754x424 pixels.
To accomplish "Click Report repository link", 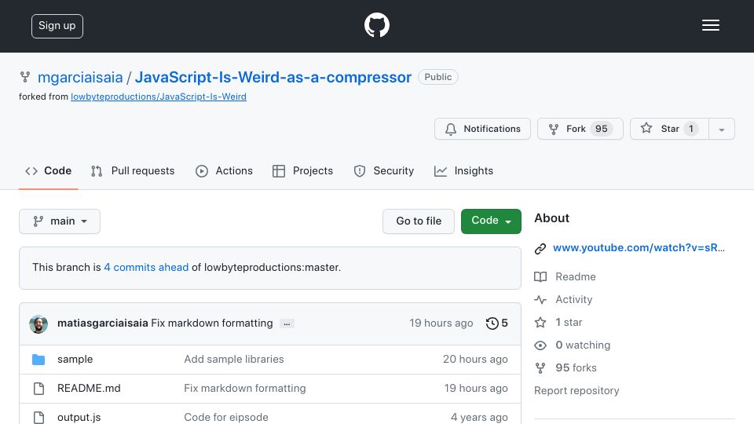I will tap(576, 390).
